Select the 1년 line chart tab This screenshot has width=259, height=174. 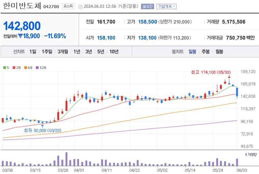[x=77, y=52]
